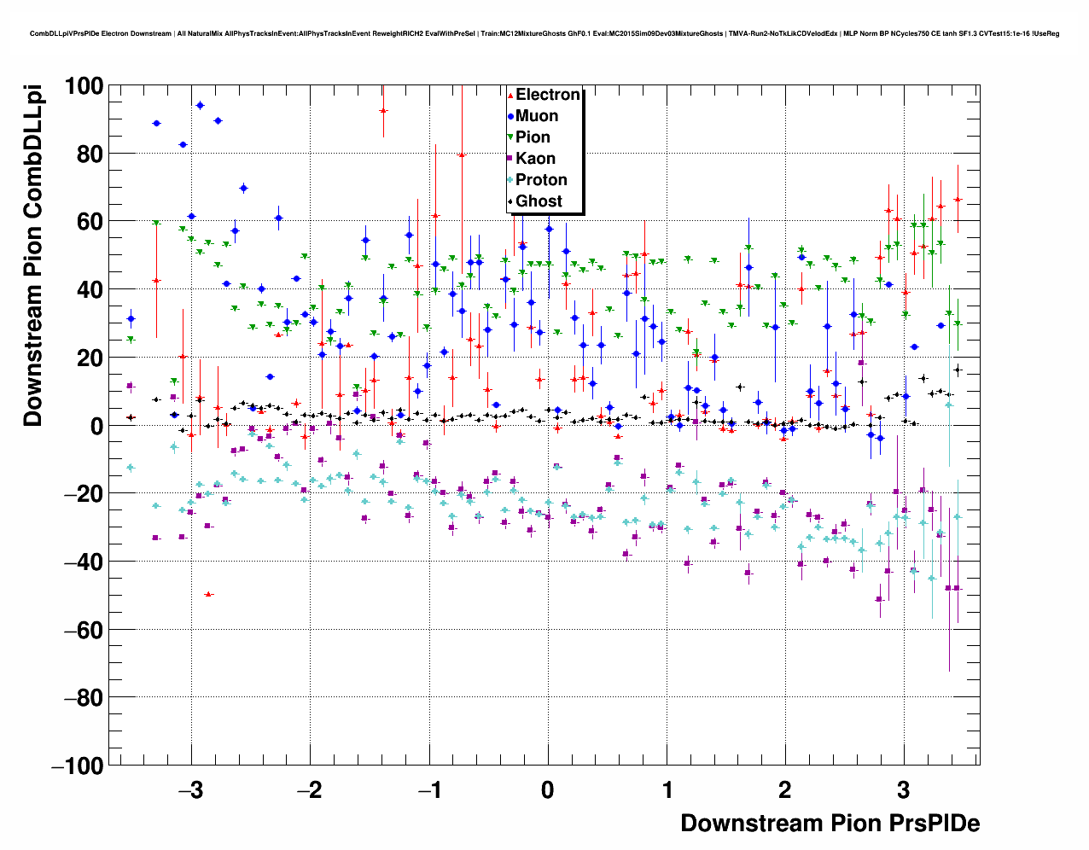The image size is (1089, 850).
Task: Click the '100' label on y-axis
Action: tap(84, 86)
